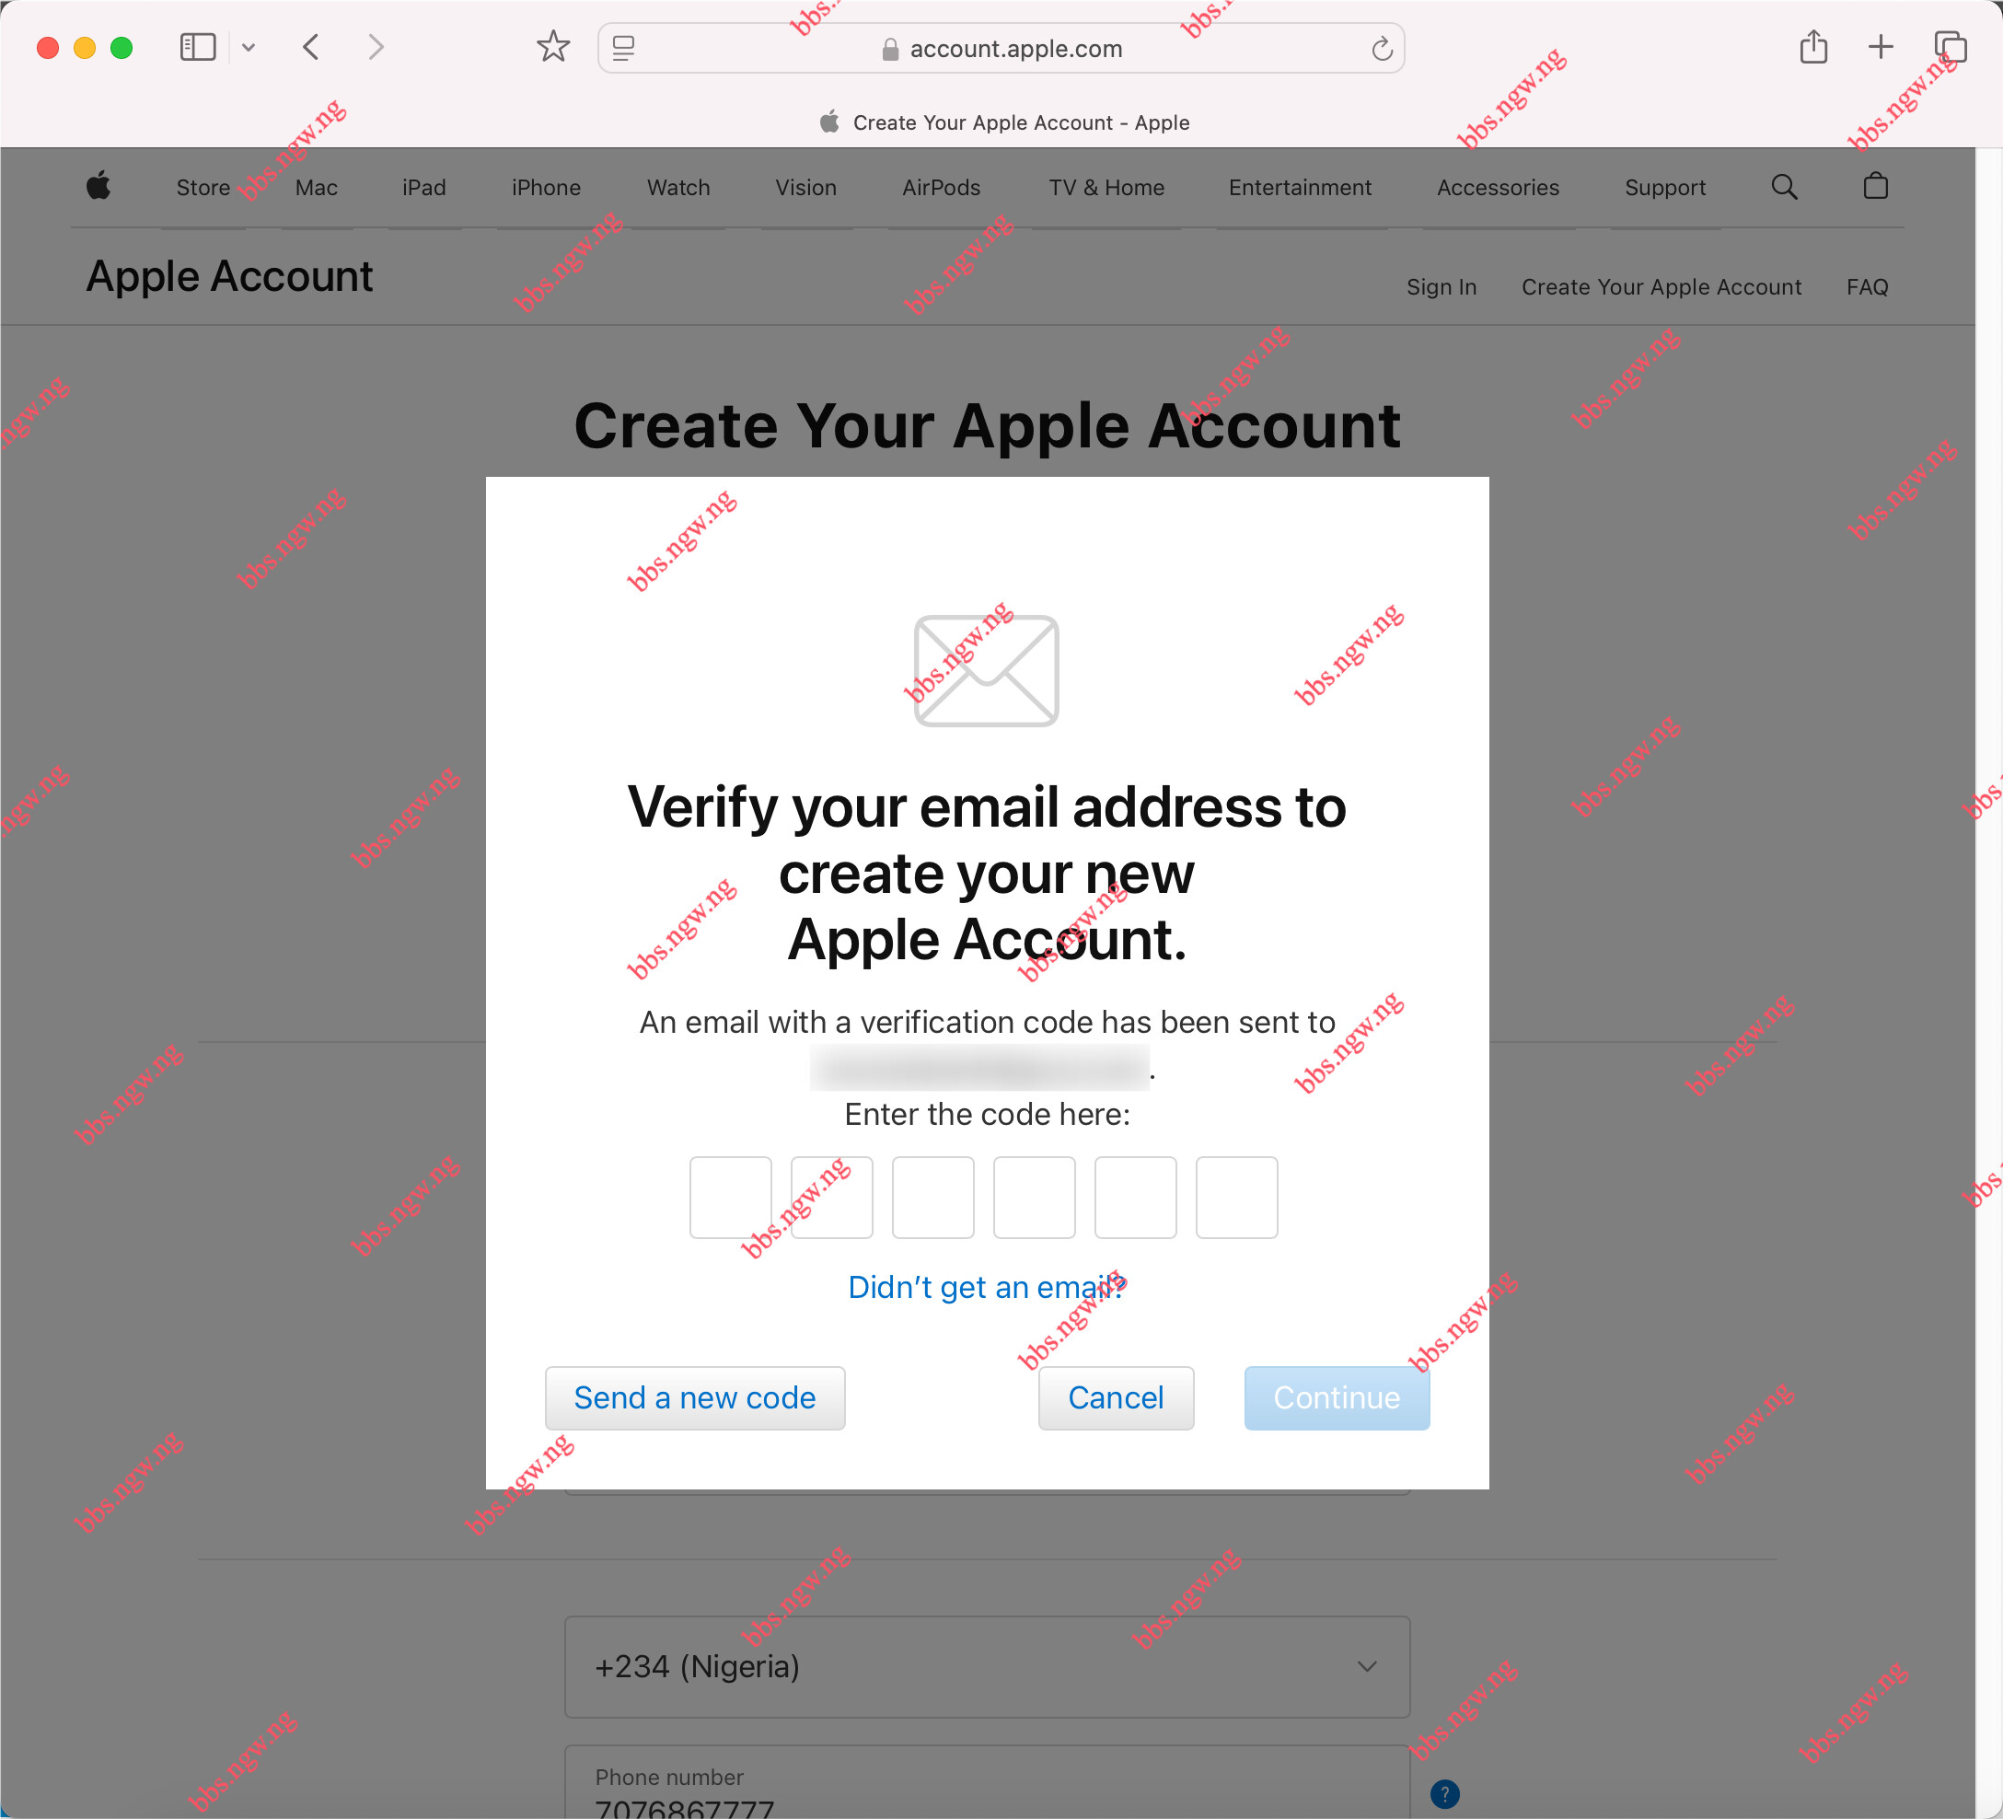Go back with the back arrow
The height and width of the screenshot is (1819, 2003).
tap(311, 47)
